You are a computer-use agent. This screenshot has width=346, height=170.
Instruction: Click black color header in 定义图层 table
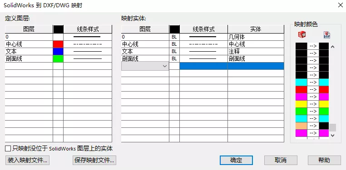point(58,29)
